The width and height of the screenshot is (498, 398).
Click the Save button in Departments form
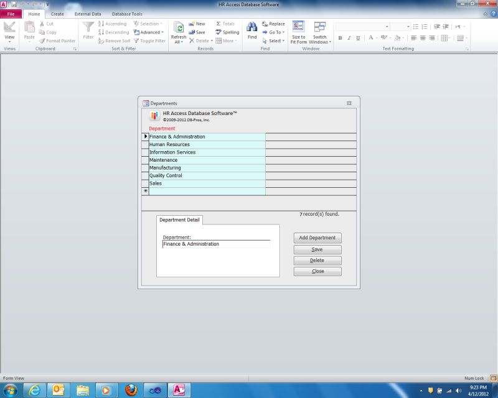pos(317,249)
